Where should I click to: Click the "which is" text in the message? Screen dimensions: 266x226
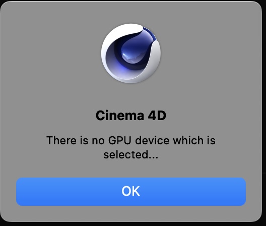tap(194, 141)
